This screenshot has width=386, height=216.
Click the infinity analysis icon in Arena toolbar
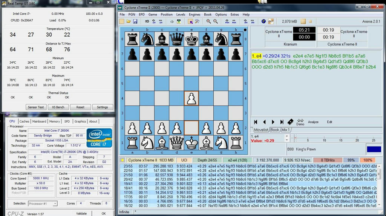point(147,21)
